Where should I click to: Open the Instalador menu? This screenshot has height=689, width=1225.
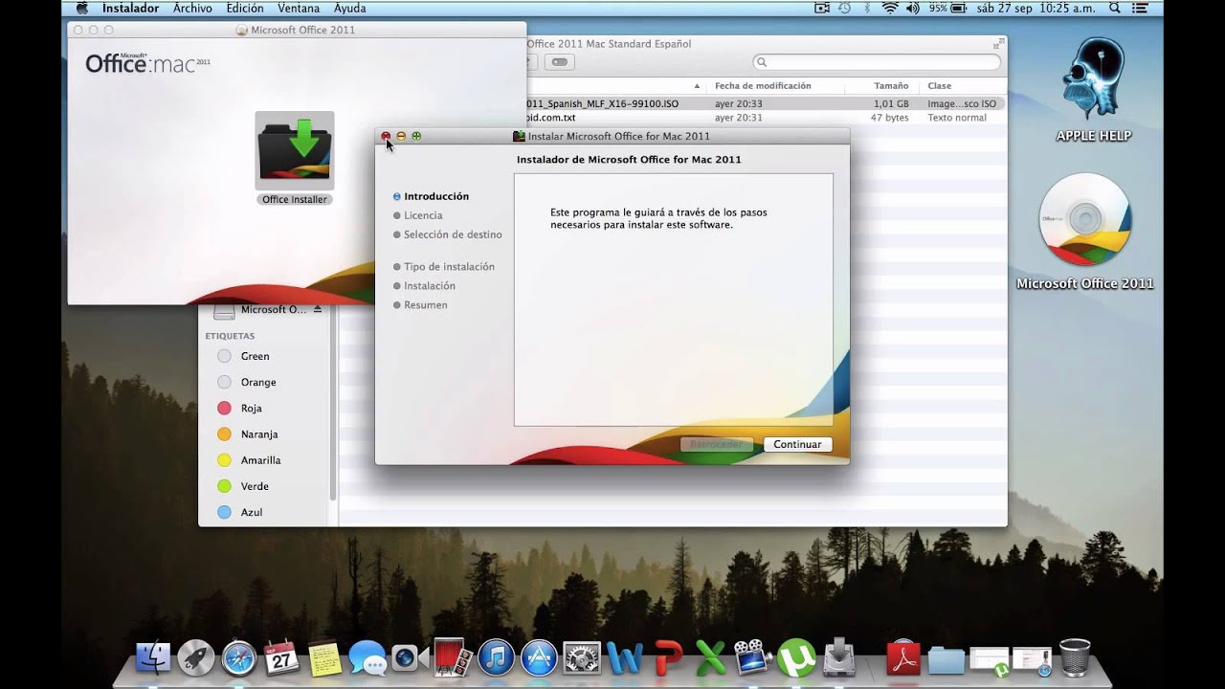(131, 8)
